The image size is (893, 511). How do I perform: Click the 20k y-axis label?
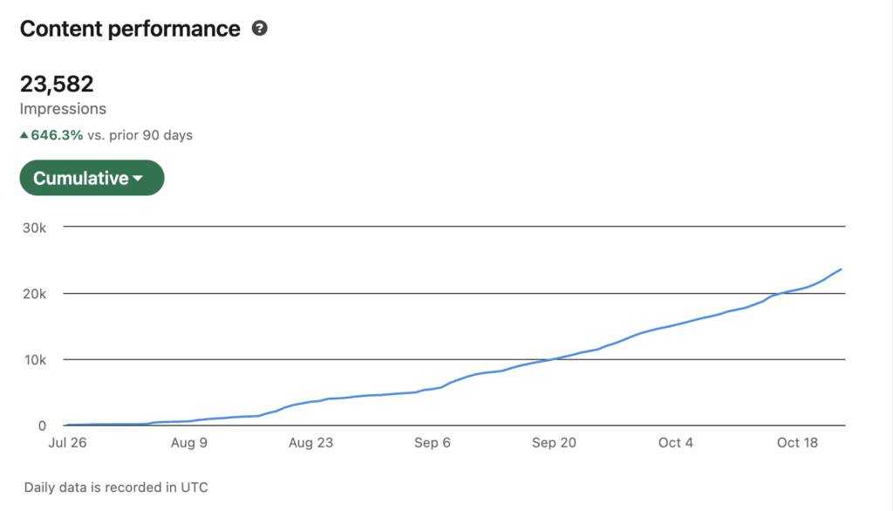pyautogui.click(x=35, y=293)
